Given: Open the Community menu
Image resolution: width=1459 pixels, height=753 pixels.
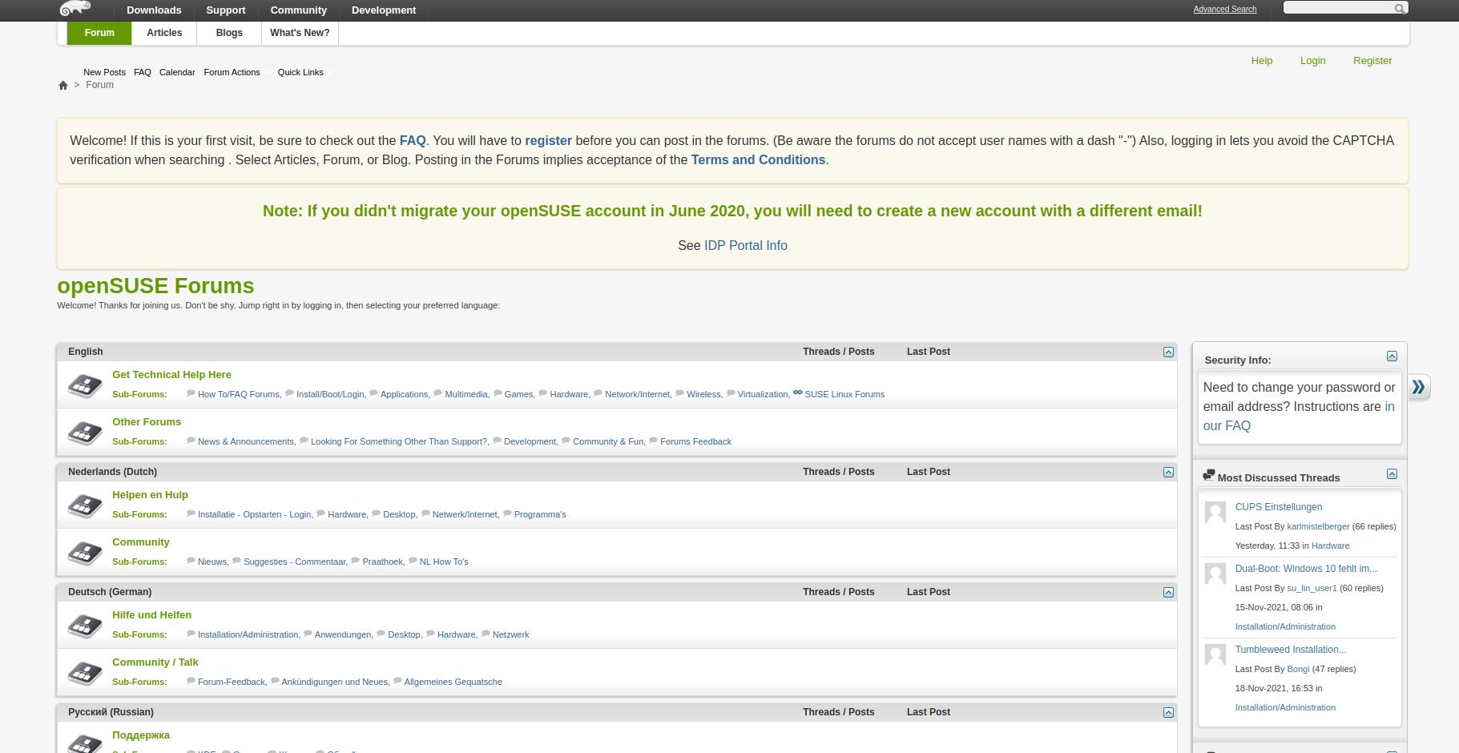Looking at the screenshot, I should [299, 10].
